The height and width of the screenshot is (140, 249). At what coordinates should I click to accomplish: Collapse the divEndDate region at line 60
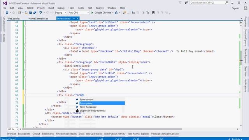(x=25, y=62)
